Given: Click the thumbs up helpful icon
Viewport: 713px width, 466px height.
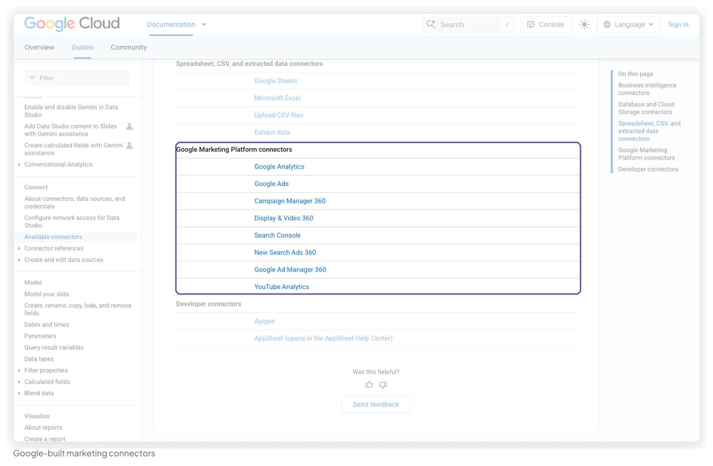Looking at the screenshot, I should pos(369,385).
